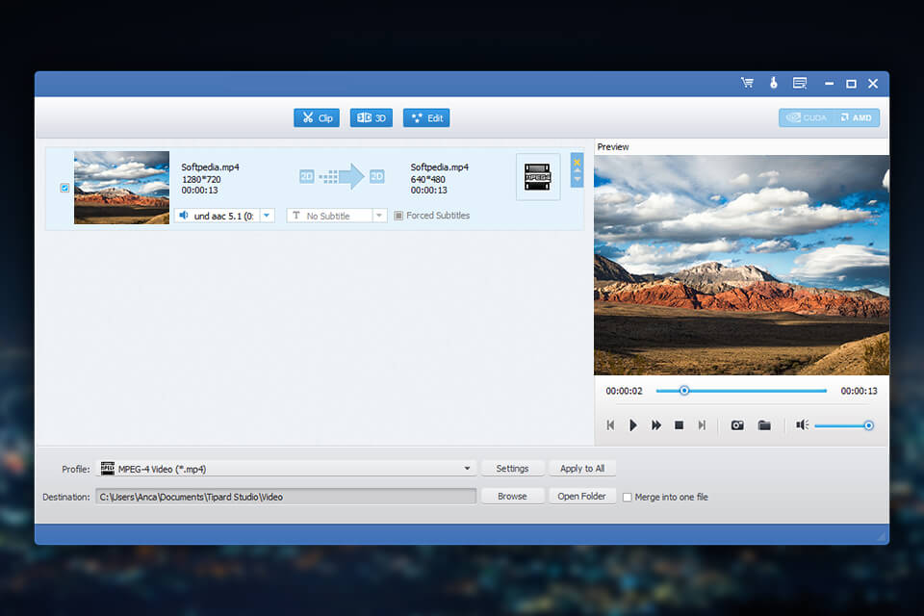Enable the Forced Subtitles checkbox
Image resolution: width=924 pixels, height=616 pixels.
coord(398,216)
